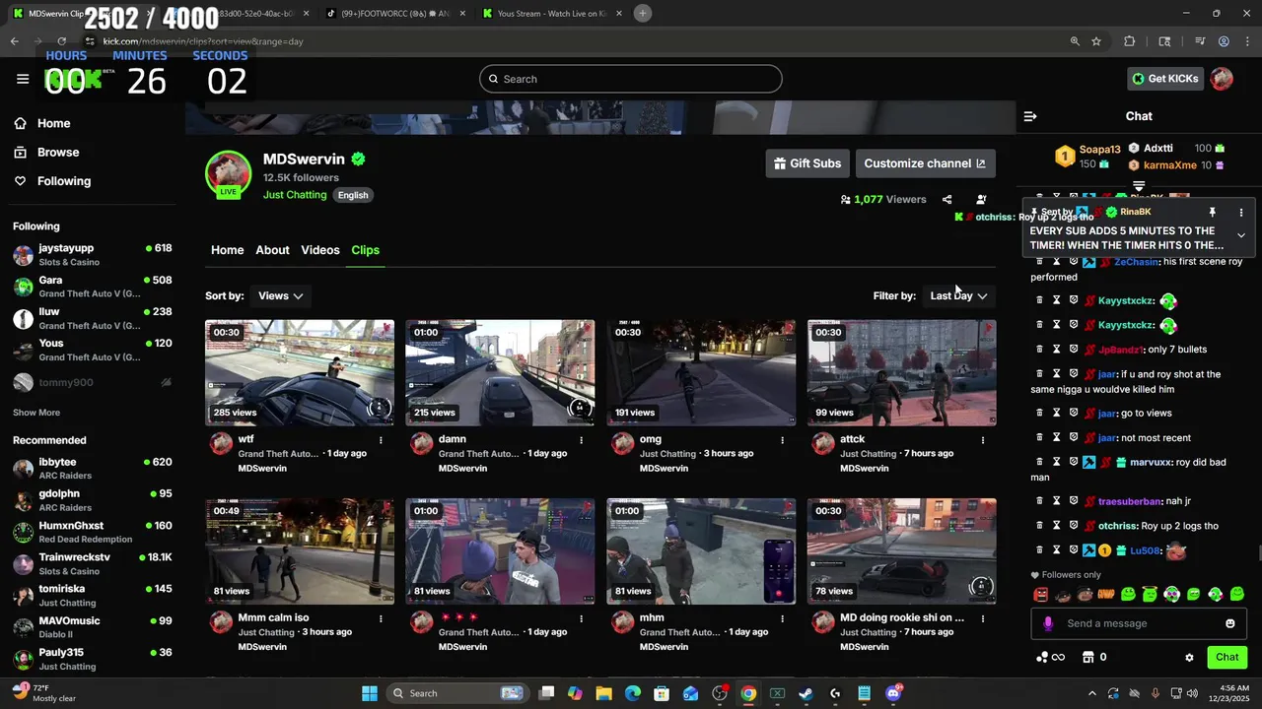Image resolution: width=1262 pixels, height=709 pixels.
Task: Click the Get KICKs button
Action: (x=1165, y=79)
